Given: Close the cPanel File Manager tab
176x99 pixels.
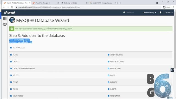Looking at the screenshot, I should [58, 3].
